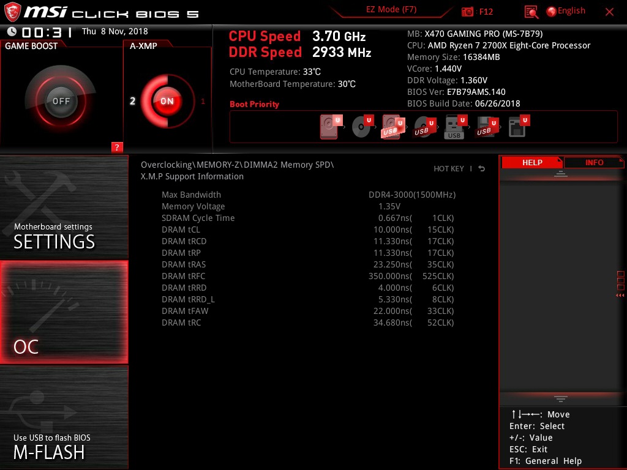Viewport: 627px width, 470px height.
Task: Select the Max Bandwidth row
Action: tap(309, 195)
